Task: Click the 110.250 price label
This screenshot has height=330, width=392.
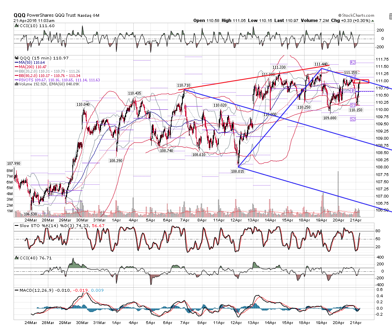Action: click(304, 107)
